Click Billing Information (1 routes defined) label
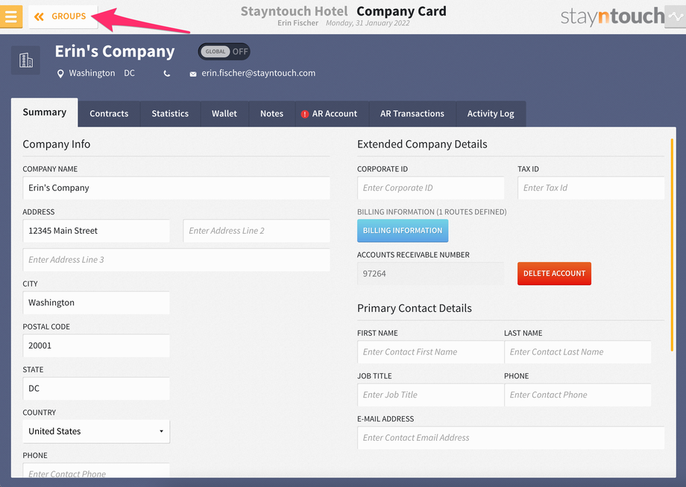This screenshot has width=686, height=487. [432, 211]
